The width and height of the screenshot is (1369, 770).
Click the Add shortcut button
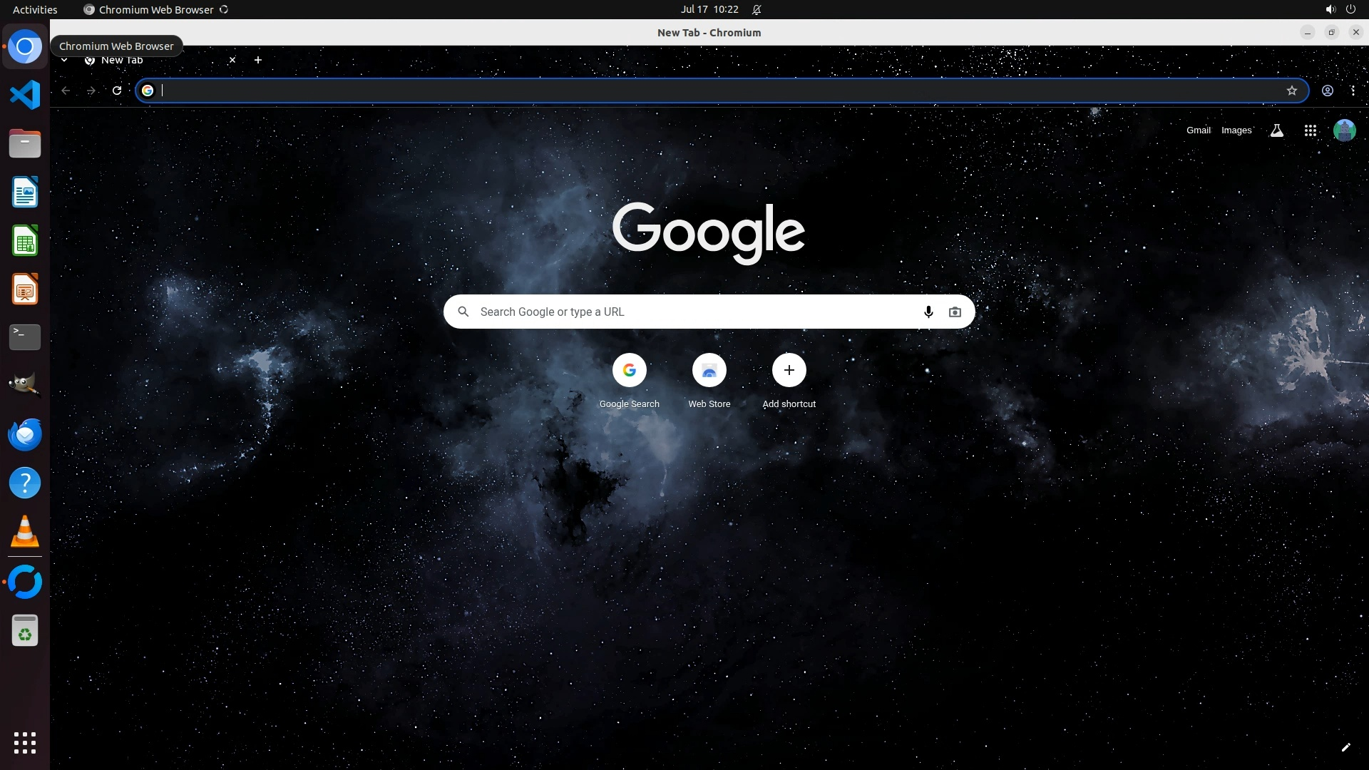click(x=789, y=371)
